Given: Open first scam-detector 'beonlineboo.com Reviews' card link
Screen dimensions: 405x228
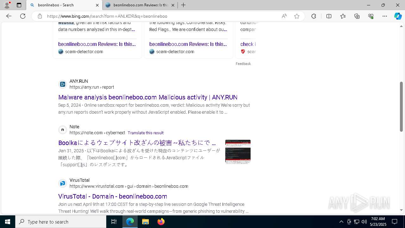Looking at the screenshot, I should tap(97, 44).
